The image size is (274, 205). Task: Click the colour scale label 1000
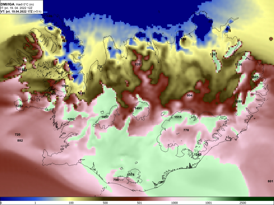point(174,203)
